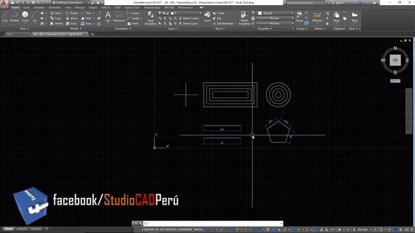Start the Dimension tool
This screenshot has width=415, height=233.
[119, 16]
